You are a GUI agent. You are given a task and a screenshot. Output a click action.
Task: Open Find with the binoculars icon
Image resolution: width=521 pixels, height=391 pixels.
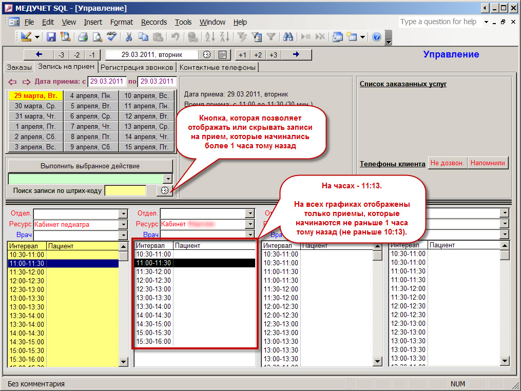(288, 36)
